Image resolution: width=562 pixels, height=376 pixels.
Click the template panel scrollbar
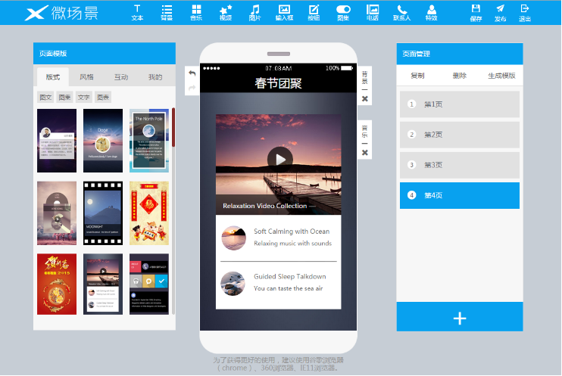[x=173, y=129]
